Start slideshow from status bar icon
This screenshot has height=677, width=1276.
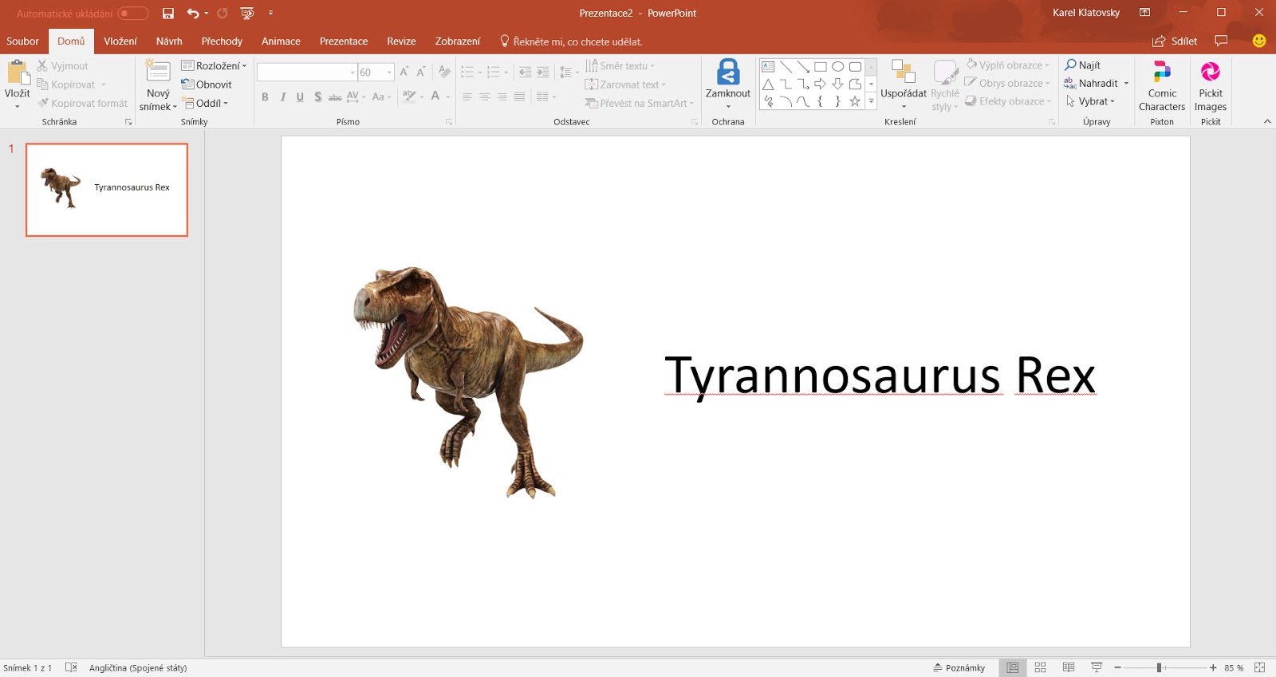click(x=1097, y=667)
